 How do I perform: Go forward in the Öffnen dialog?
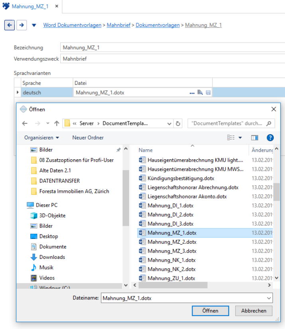[37, 123]
